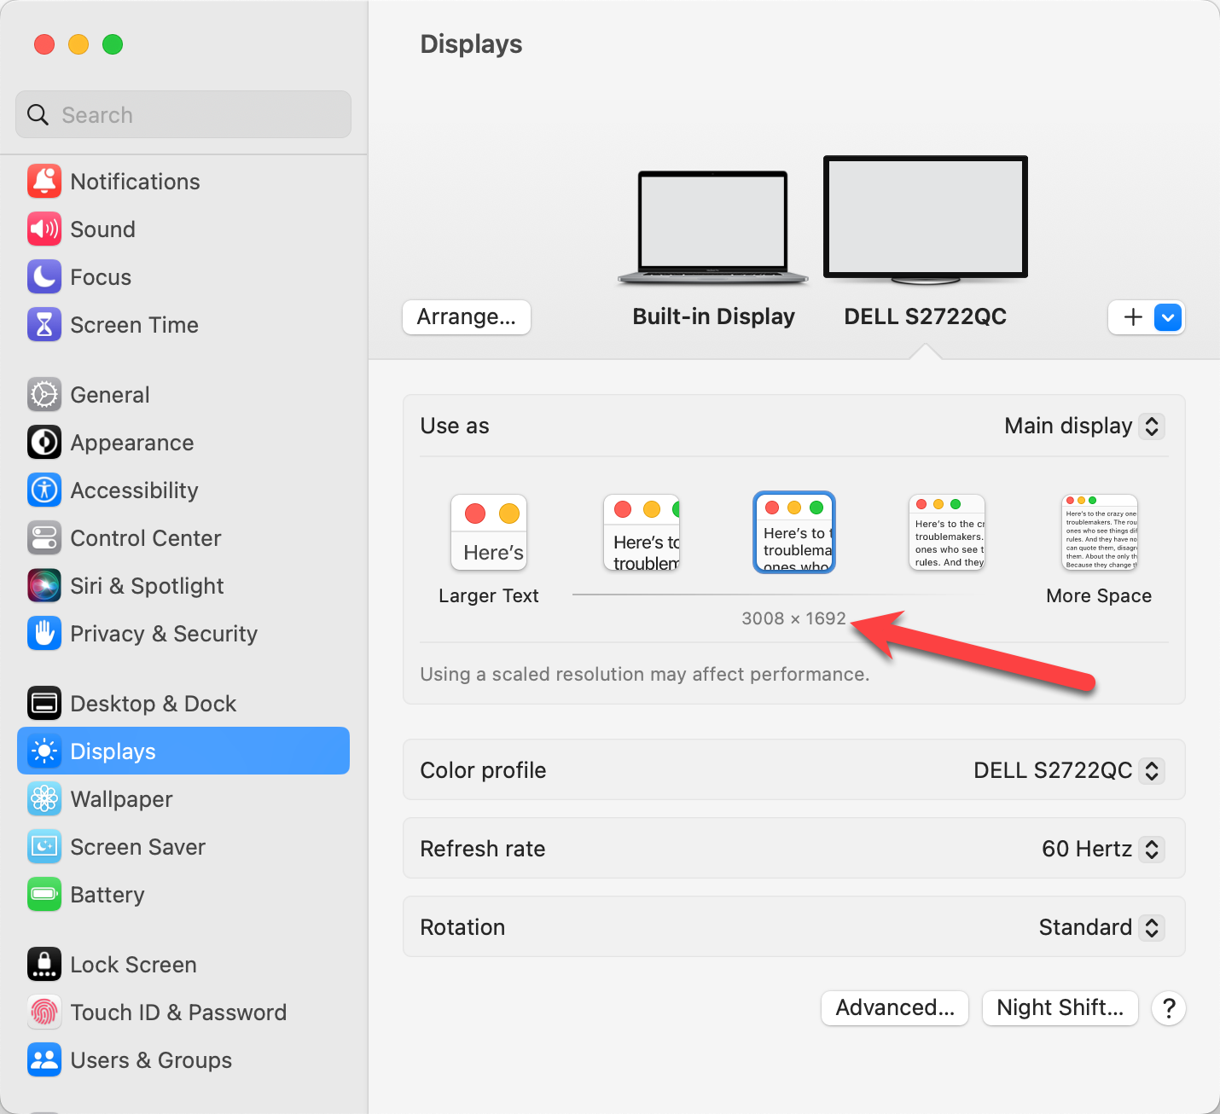The width and height of the screenshot is (1220, 1114).
Task: Click the Siri & Spotlight icon
Action: coord(44,586)
